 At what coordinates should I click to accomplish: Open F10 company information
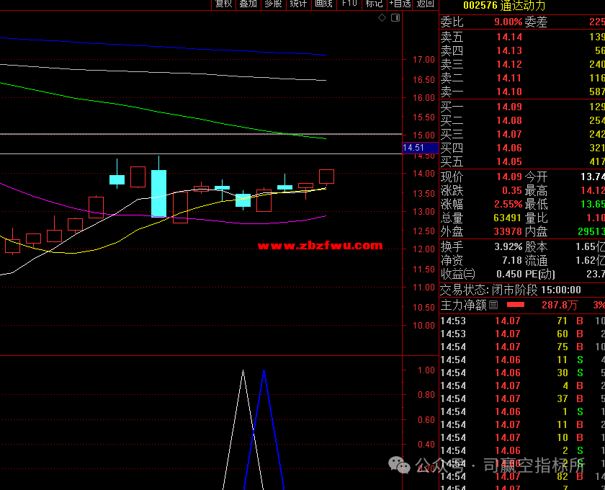tap(349, 4)
